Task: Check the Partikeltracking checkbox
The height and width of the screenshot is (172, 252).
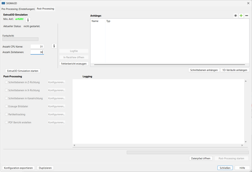Action: point(7,114)
